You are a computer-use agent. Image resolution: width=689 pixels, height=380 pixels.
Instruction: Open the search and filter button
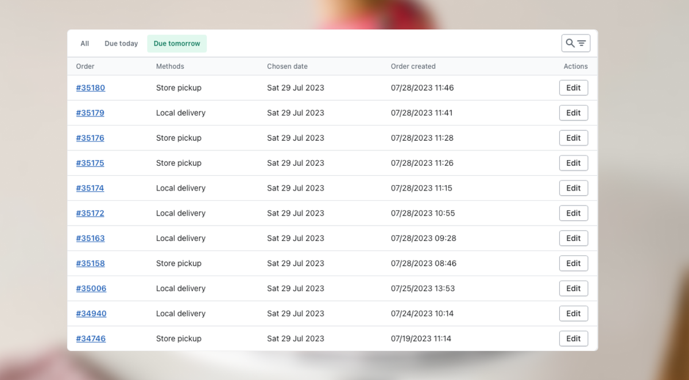tap(575, 43)
